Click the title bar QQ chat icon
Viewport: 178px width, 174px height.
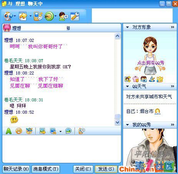coord(4,3)
